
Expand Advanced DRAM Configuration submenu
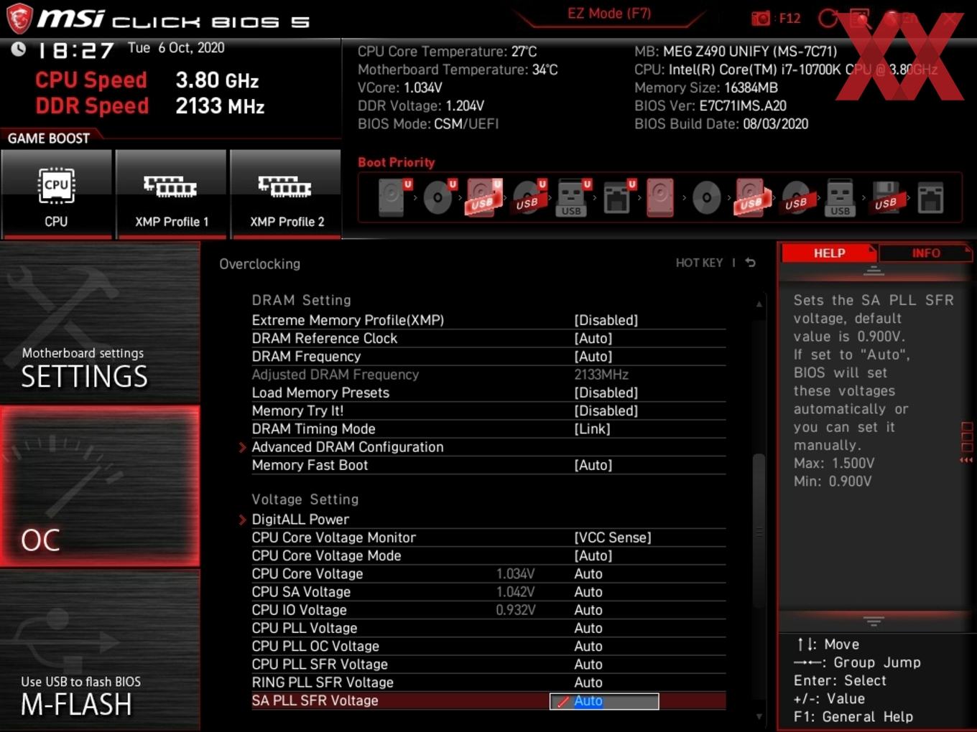pos(348,446)
